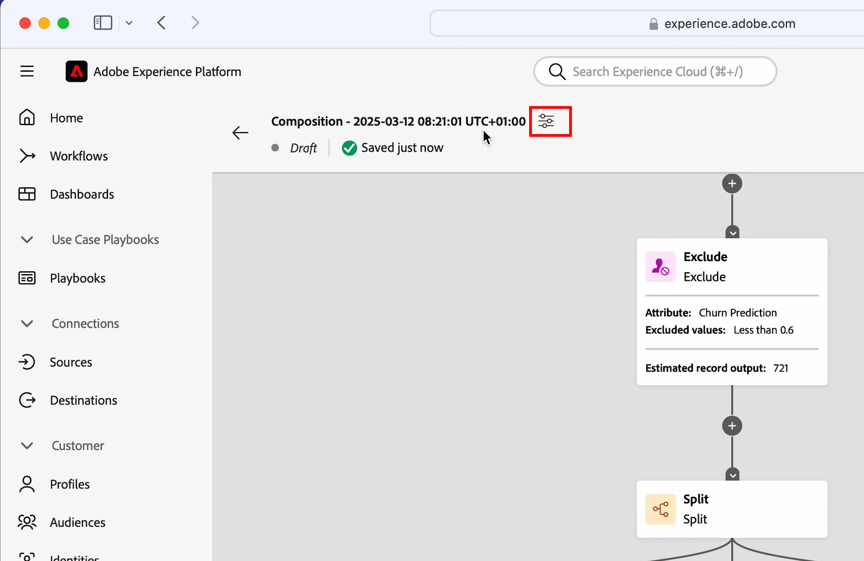Click the Destinations icon in sidebar
This screenshot has width=864, height=561.
[27, 400]
